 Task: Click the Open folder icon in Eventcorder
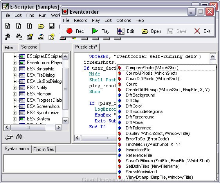coord(145,31)
